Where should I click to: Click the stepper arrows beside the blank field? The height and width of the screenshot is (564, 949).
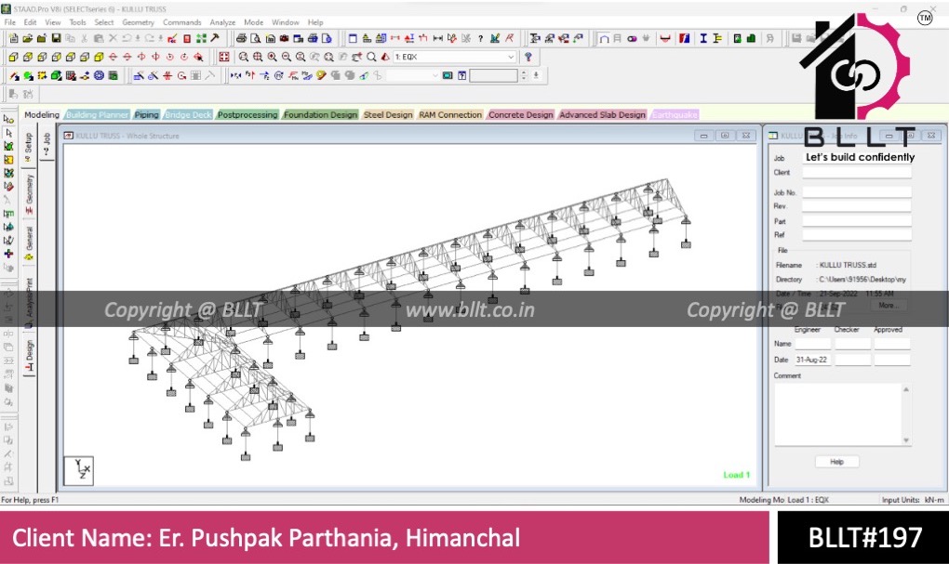(524, 75)
